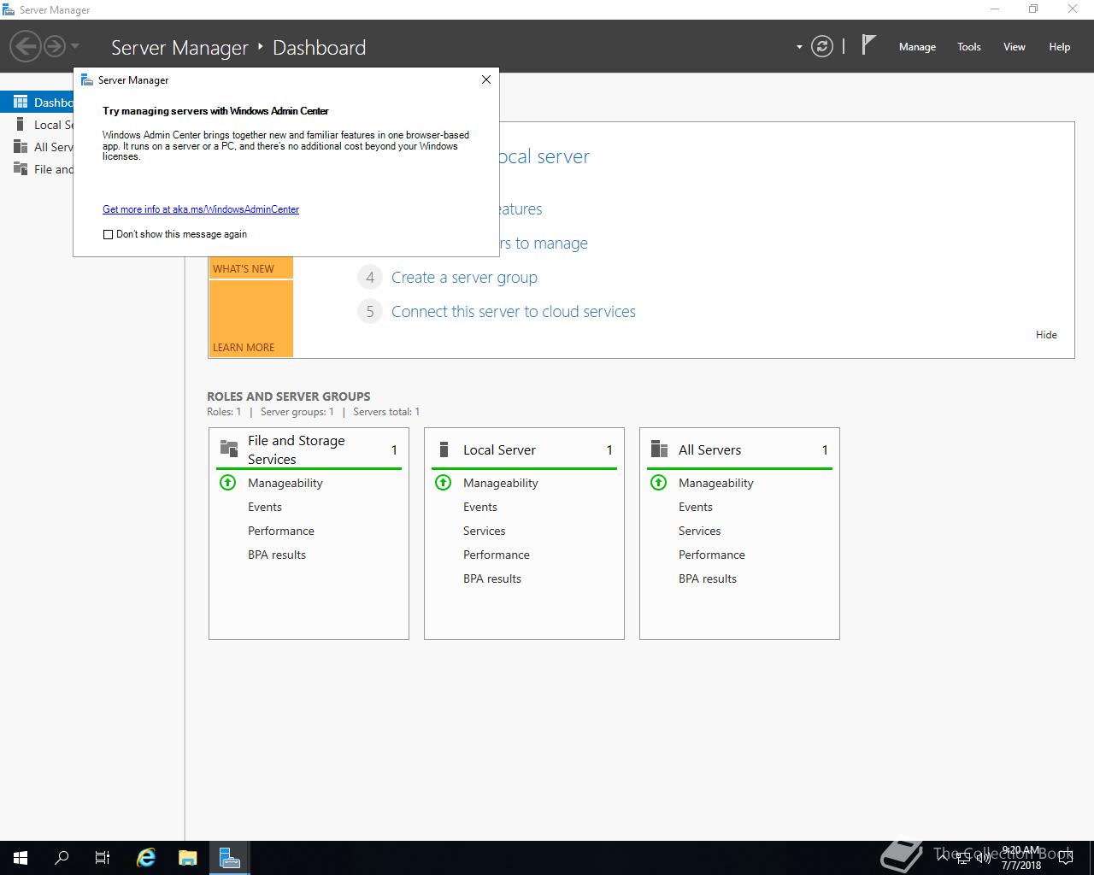Open Events in File and Storage Services tile
1094x875 pixels.
(265, 507)
